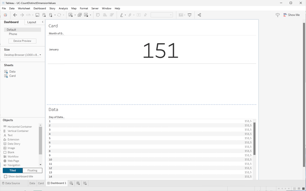Click the Data Guide icon beside Show Me
Viewport: 306px width, 191px height.
coord(277,15)
